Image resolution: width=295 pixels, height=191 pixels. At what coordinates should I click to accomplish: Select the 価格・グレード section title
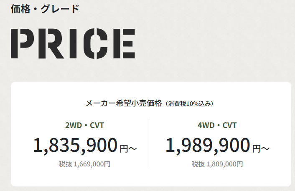pos(45,9)
